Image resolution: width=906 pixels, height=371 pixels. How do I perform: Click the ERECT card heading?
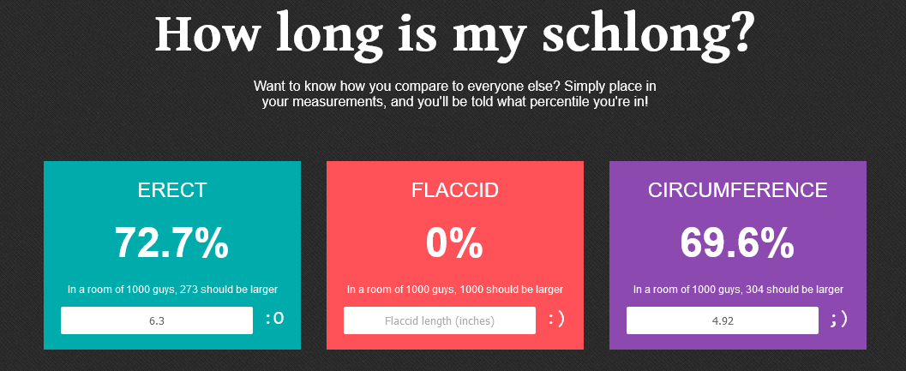(x=172, y=190)
